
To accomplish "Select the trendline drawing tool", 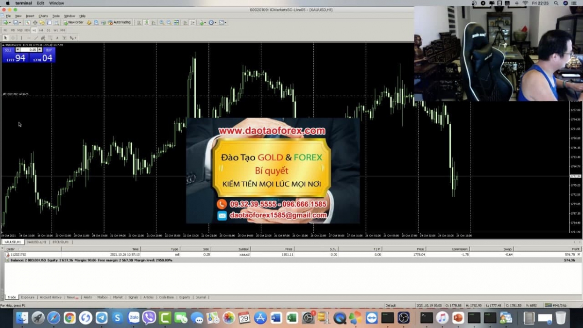I will pyautogui.click(x=36, y=38).
